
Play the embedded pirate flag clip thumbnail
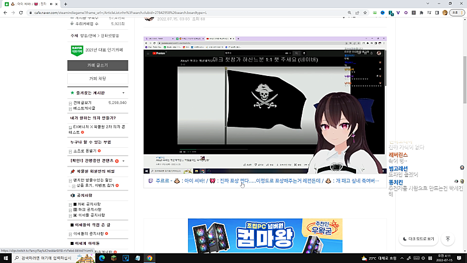tap(265, 105)
